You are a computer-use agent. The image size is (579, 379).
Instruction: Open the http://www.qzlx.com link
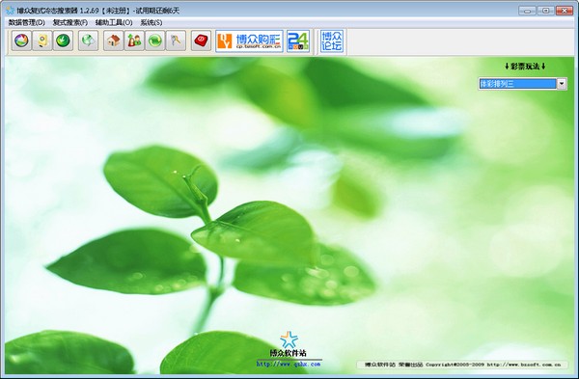click(289, 365)
